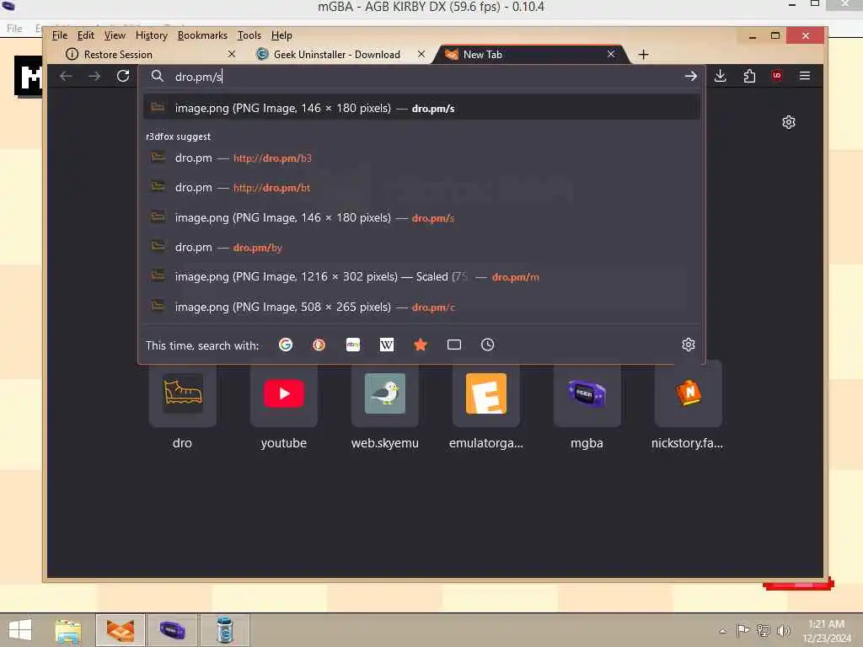Open the Extensions puzzle icon
Screen dimensions: 863x647
point(749,76)
